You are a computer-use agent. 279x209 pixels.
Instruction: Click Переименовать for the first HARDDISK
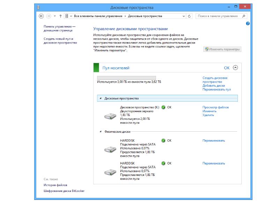[x=213, y=141]
